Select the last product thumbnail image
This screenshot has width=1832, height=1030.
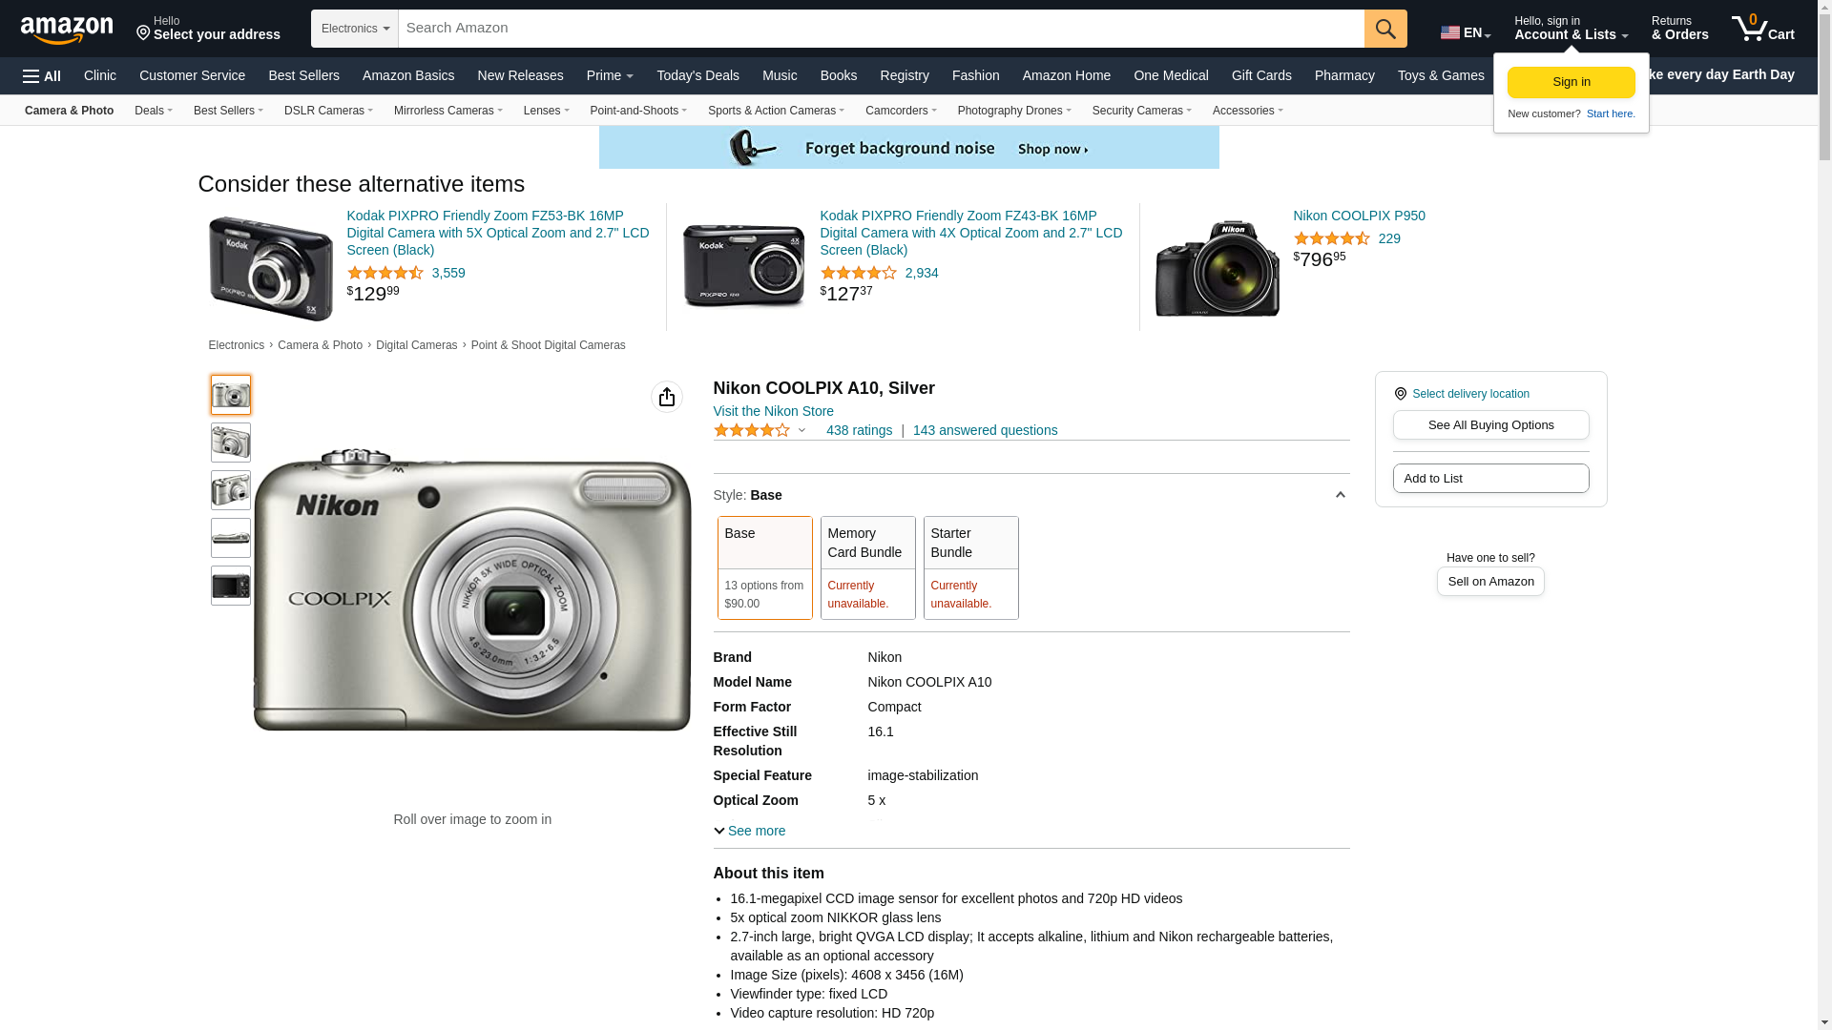pos(231,586)
